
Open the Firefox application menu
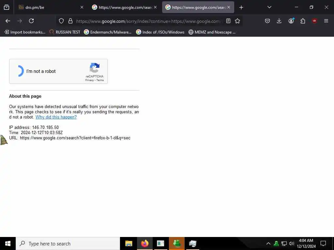[x=326, y=21]
